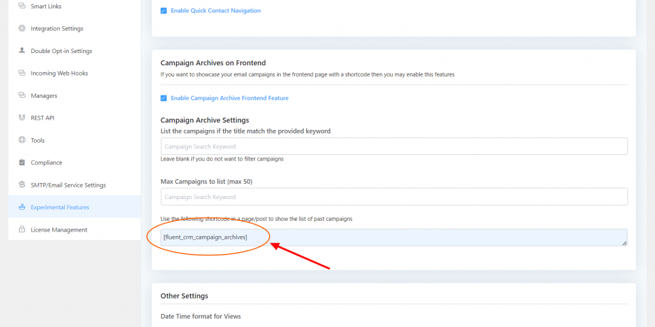
Task: Click the REST API icon
Action: (22, 118)
